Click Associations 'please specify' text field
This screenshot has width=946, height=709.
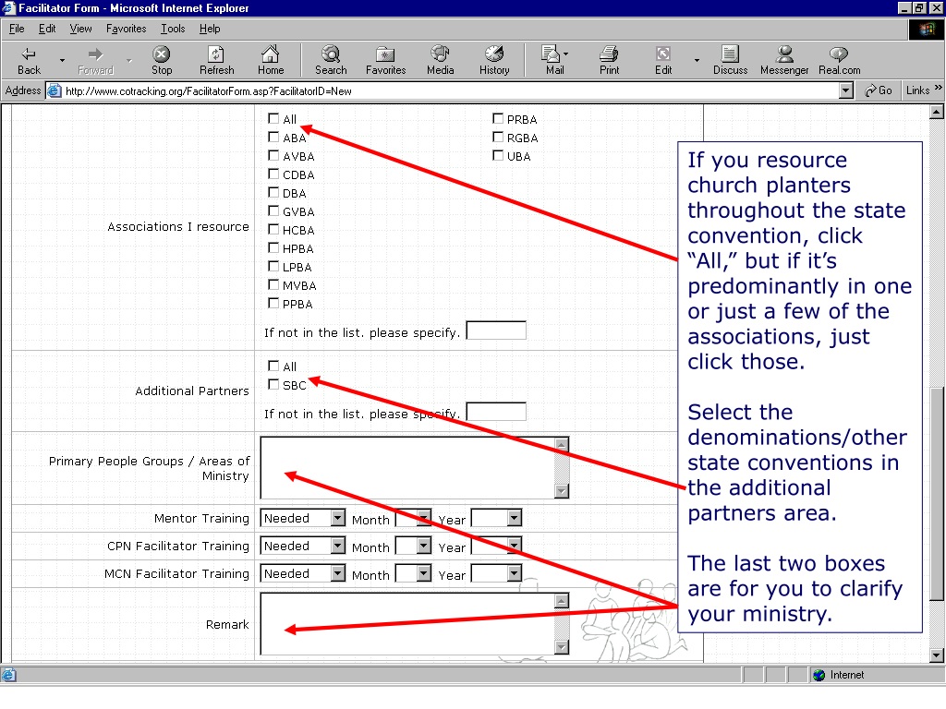(x=496, y=330)
